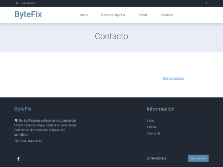This screenshot has height=167, width=223.
Task: Go to Inicio in the main navigation
Action: [x=84, y=15]
